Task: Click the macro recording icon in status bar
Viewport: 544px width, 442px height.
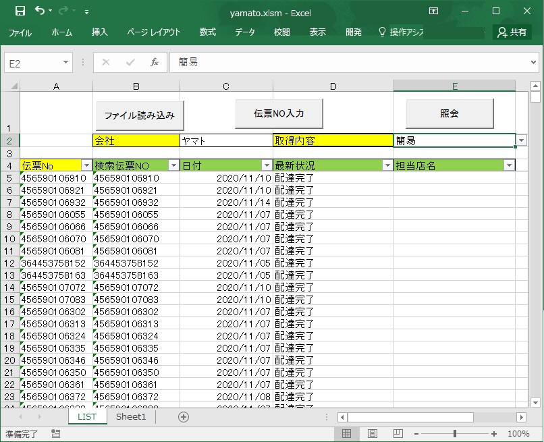Action: 55,434
